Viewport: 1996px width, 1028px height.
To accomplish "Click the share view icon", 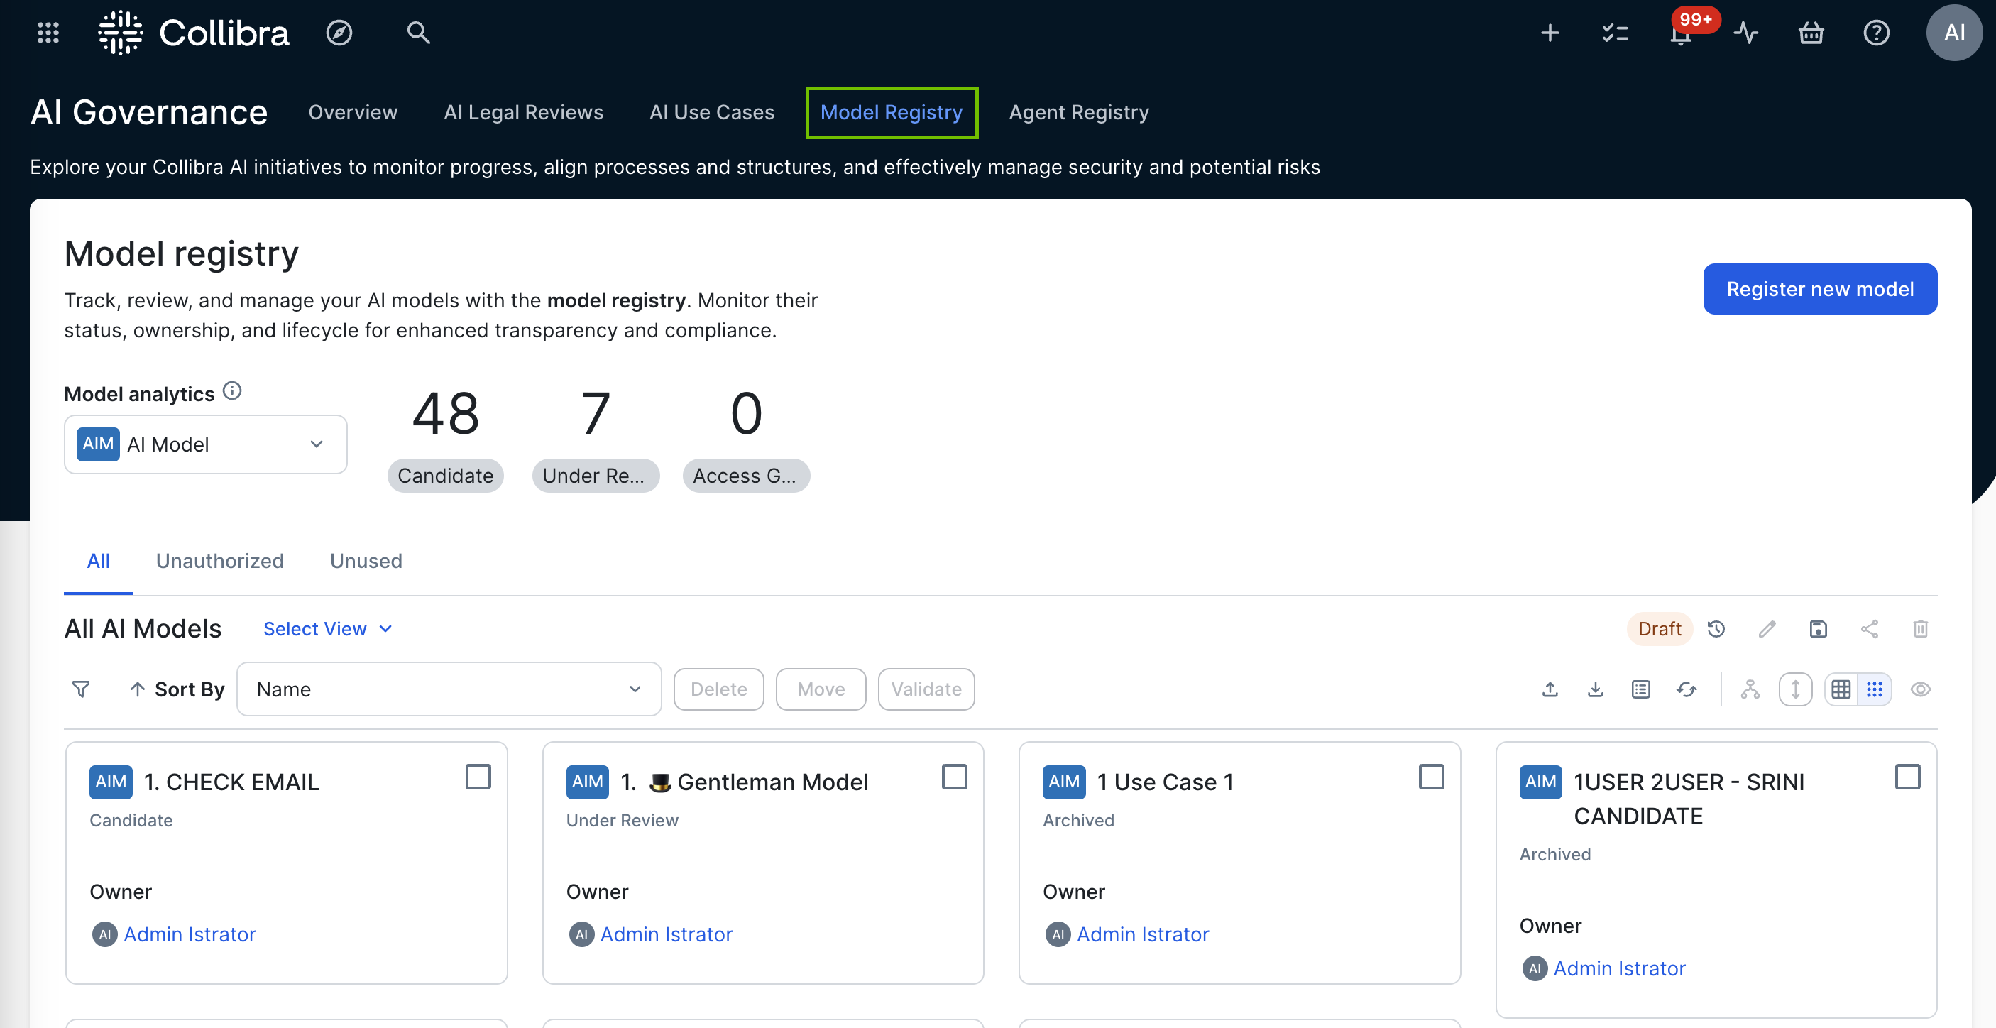I will [x=1869, y=629].
